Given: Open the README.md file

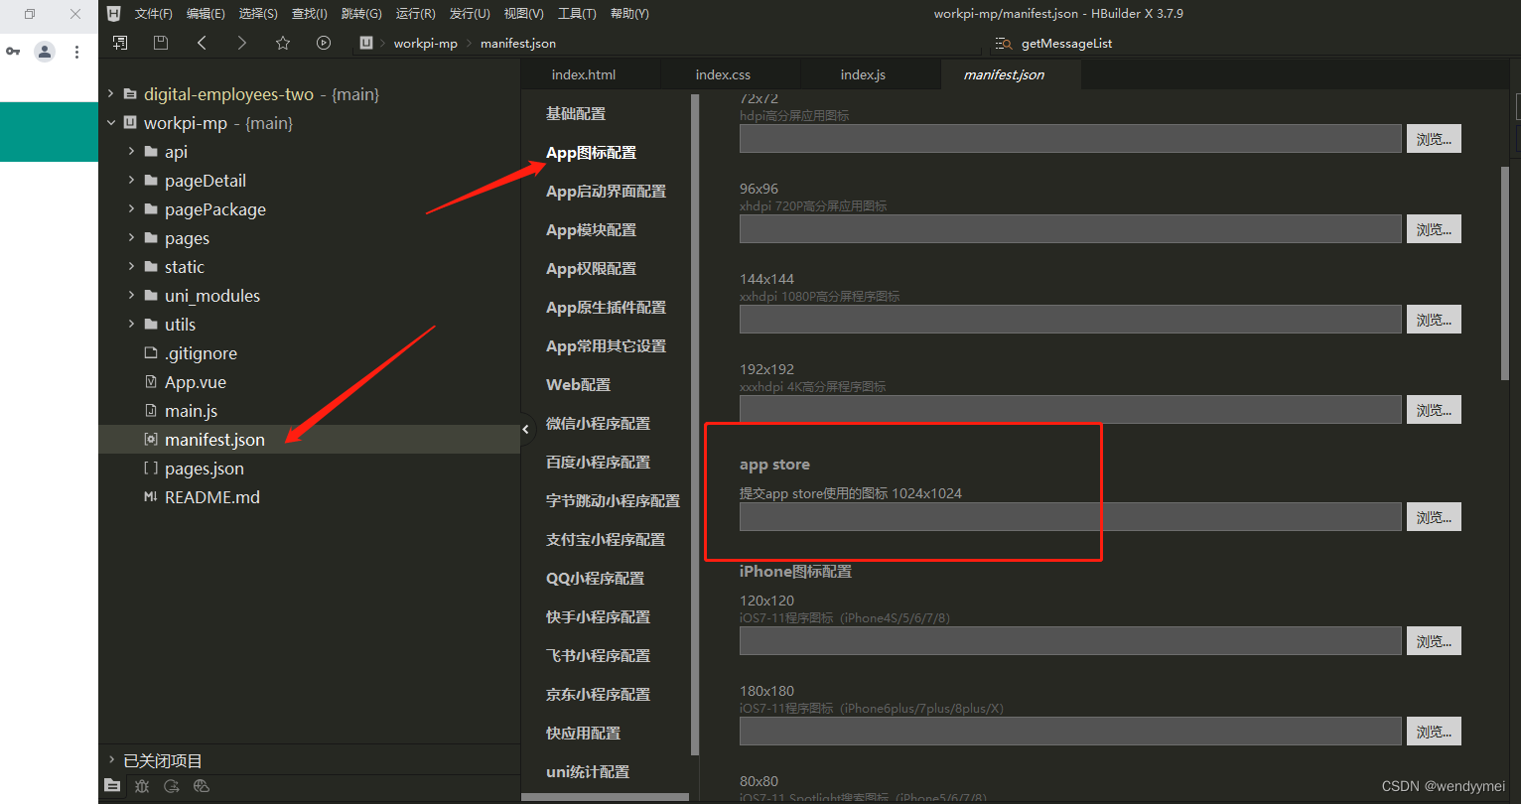Looking at the screenshot, I should [212, 497].
